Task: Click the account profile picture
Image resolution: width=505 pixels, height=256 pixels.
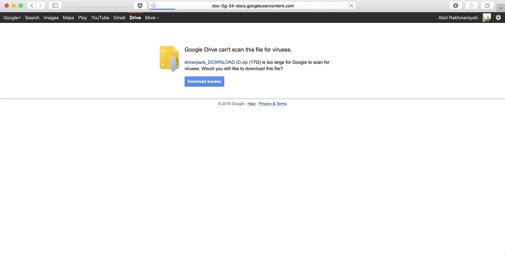Action: 487,18
